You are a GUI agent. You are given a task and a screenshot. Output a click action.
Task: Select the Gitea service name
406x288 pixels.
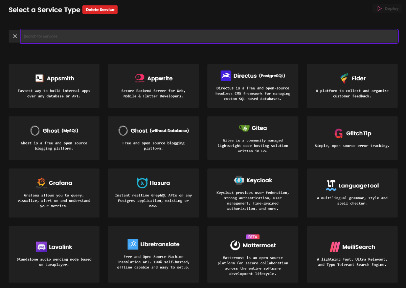pyautogui.click(x=259, y=128)
